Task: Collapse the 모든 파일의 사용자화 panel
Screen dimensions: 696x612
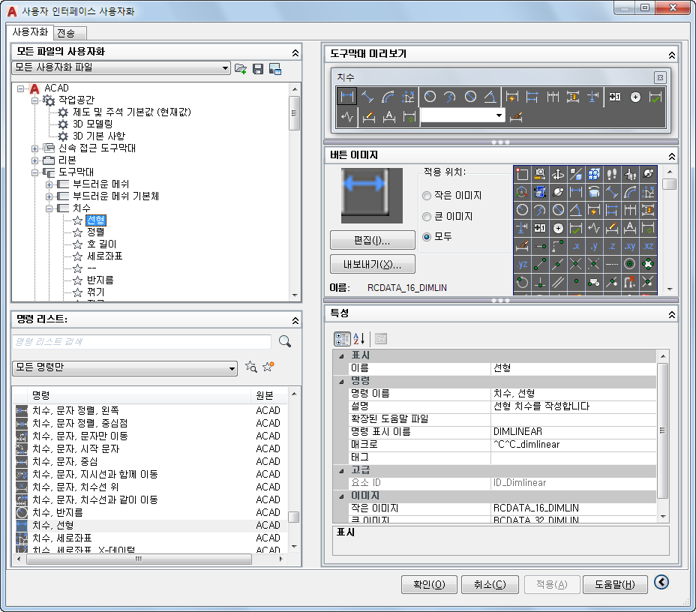Action: point(295,52)
